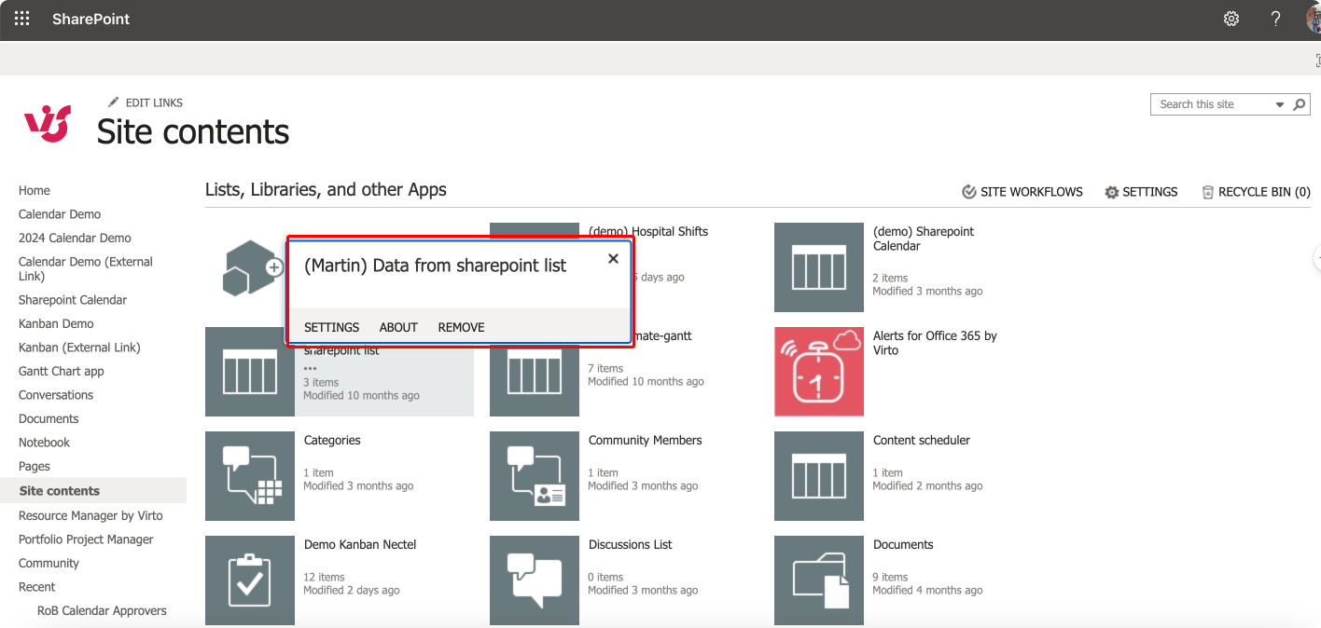
Task: Open Pages nav link
Action: click(35, 466)
